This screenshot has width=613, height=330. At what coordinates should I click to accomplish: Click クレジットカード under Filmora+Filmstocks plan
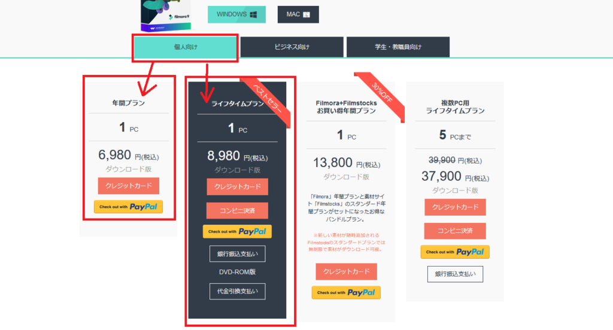coord(347,271)
